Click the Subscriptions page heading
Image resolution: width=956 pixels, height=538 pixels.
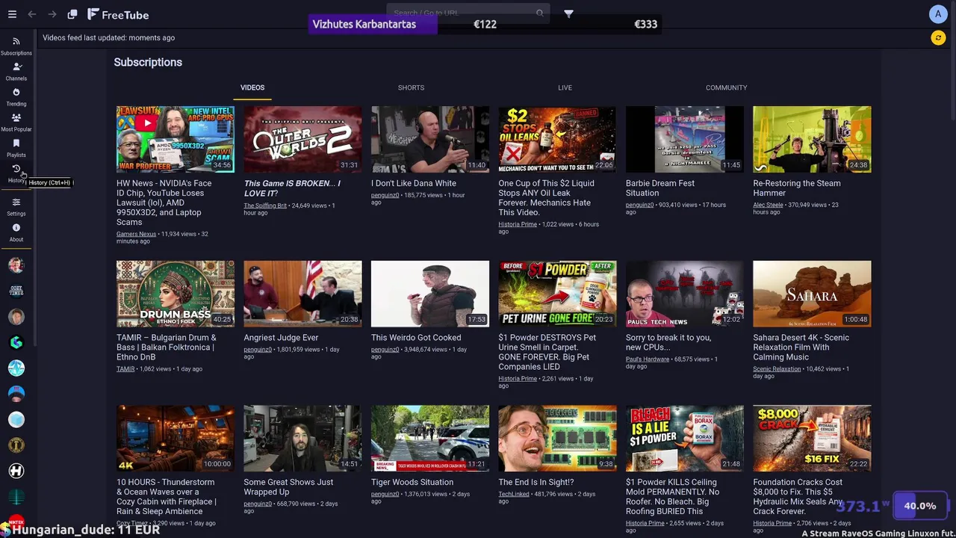148,62
